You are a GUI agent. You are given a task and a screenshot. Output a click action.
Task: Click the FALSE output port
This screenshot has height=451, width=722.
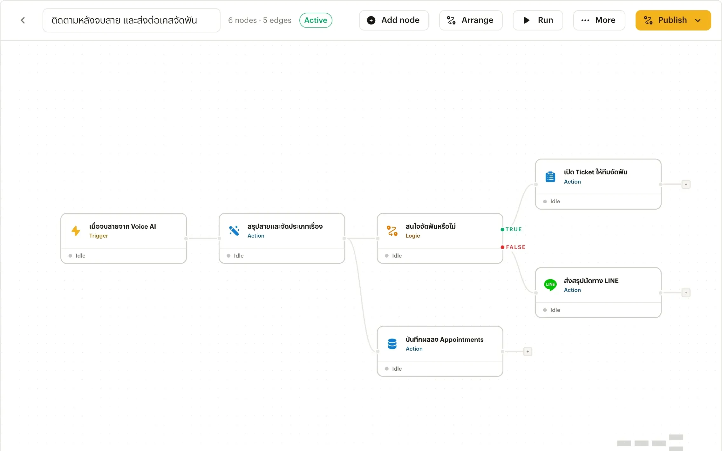[502, 247]
